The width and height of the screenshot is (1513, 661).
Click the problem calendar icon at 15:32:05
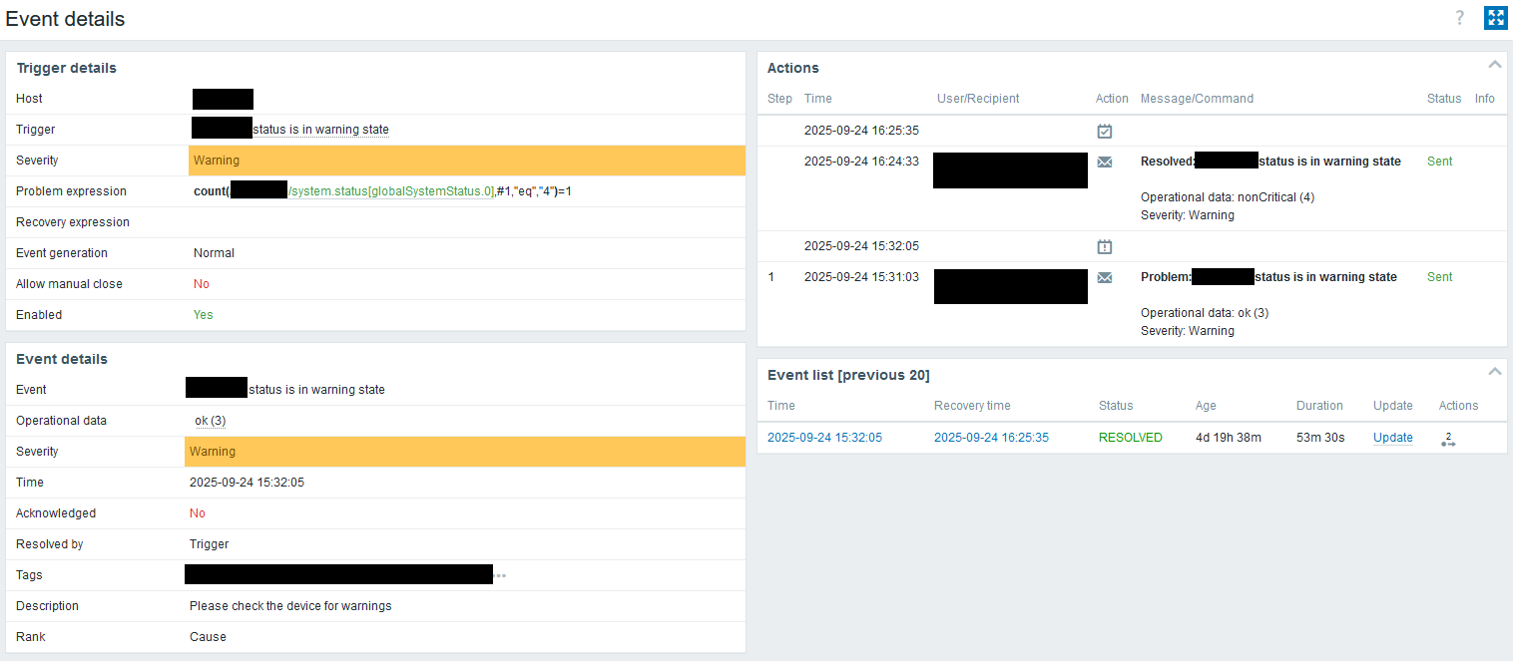[1104, 246]
